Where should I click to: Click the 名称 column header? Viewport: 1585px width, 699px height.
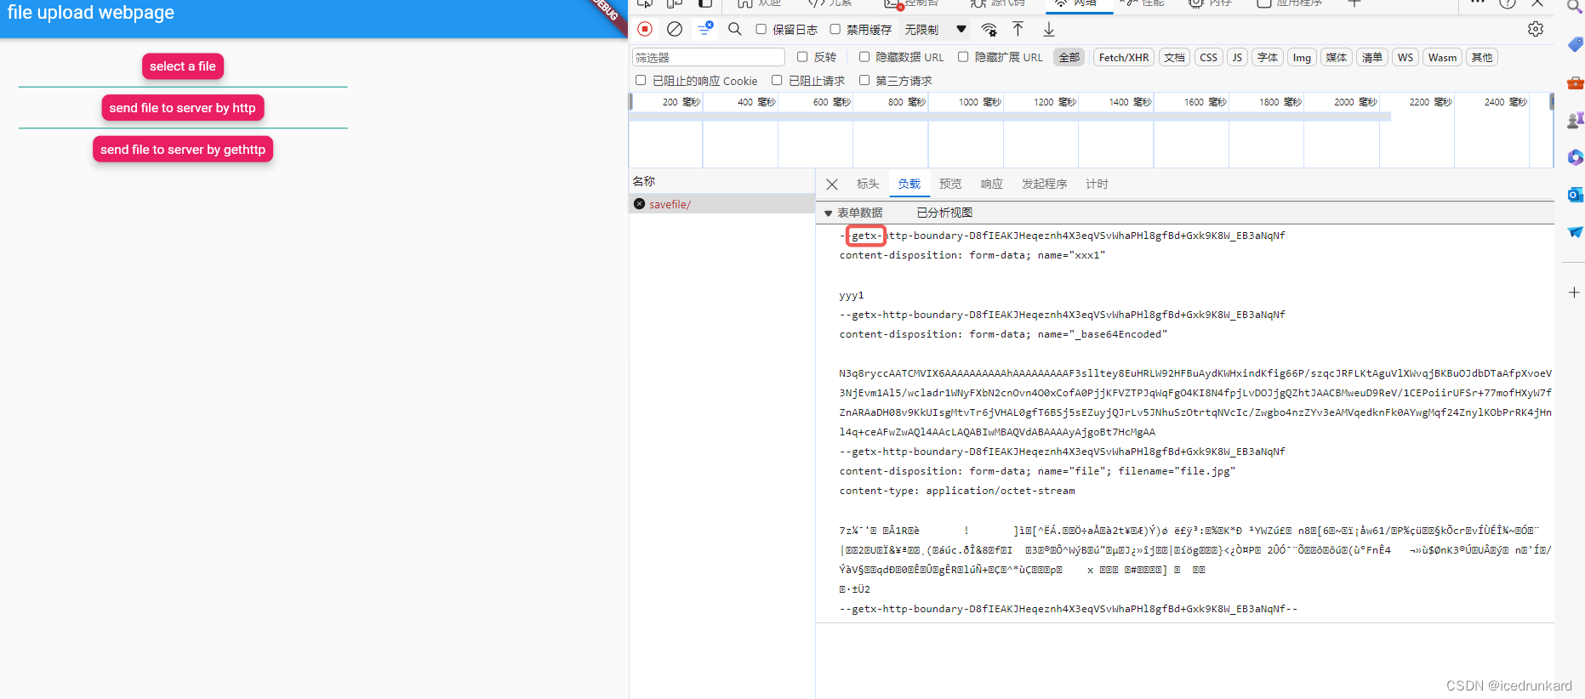pyautogui.click(x=644, y=181)
